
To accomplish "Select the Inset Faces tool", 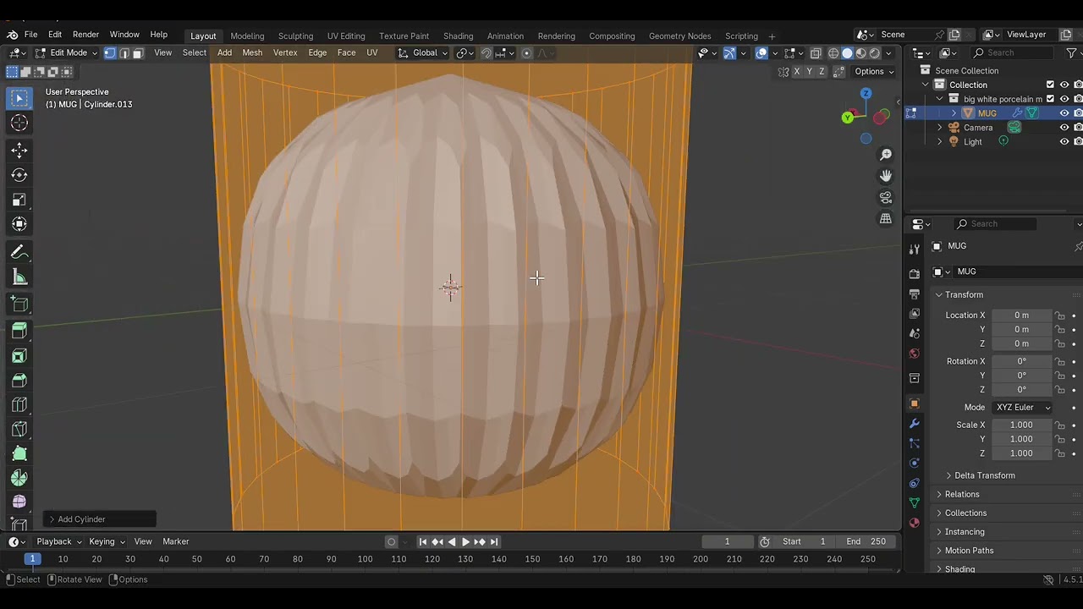I will (x=19, y=356).
